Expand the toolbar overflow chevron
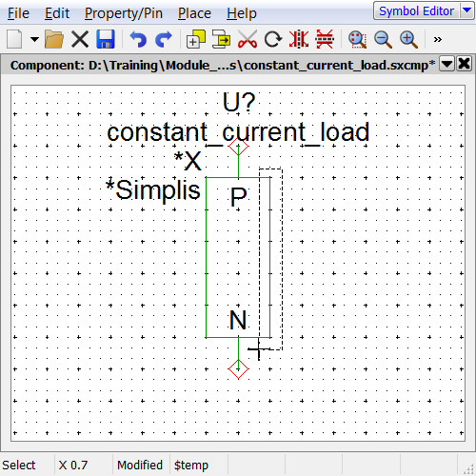This screenshot has width=476, height=476. pyautogui.click(x=438, y=39)
